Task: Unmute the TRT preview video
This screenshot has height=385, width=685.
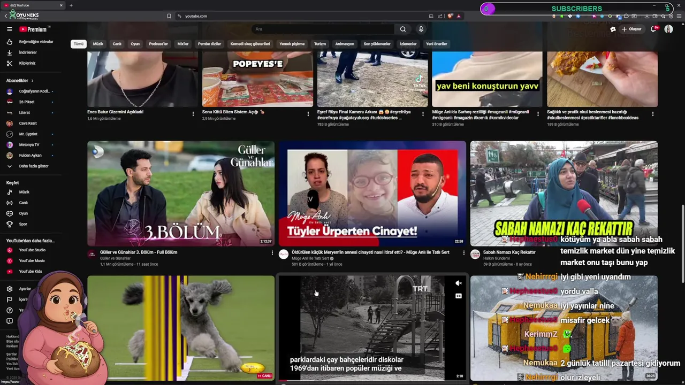Action: [x=458, y=283]
